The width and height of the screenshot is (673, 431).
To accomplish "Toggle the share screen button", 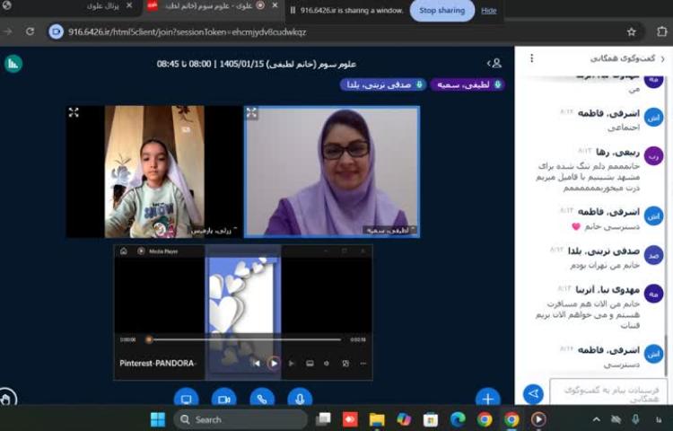I will 187,398.
